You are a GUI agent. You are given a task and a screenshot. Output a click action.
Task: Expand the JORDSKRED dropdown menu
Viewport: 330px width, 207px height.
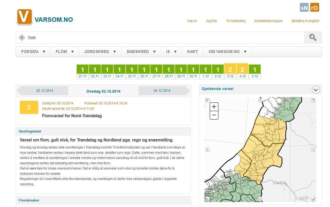point(100,52)
